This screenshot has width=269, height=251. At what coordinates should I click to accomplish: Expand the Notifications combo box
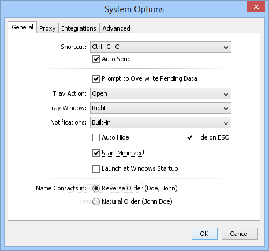pos(160,122)
